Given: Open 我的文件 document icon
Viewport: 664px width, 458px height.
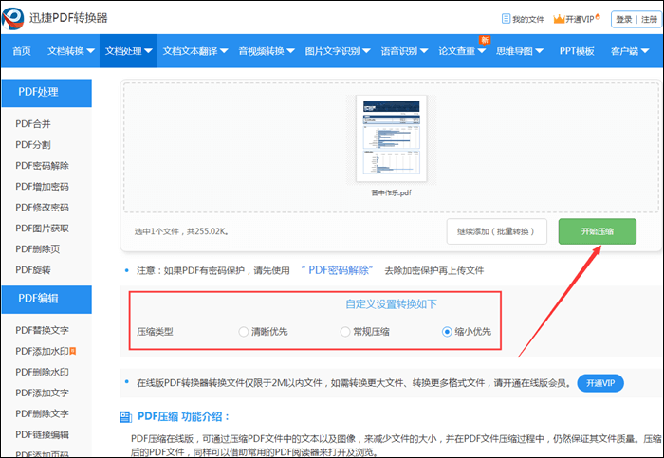Looking at the screenshot, I should [x=506, y=19].
